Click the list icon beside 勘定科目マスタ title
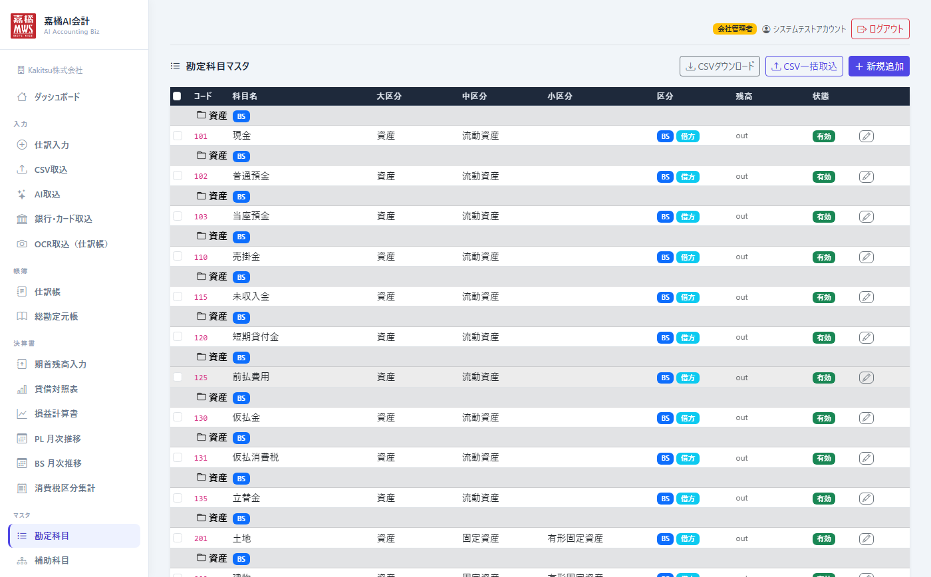The height and width of the screenshot is (577, 931). click(176, 66)
